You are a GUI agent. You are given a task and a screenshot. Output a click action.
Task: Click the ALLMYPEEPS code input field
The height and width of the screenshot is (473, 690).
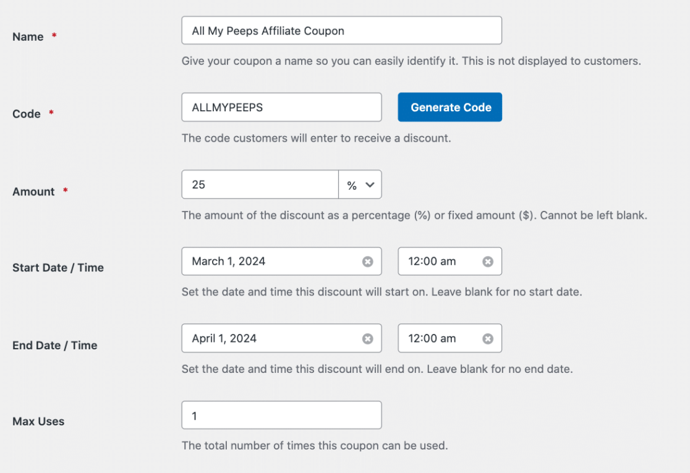[x=281, y=108]
